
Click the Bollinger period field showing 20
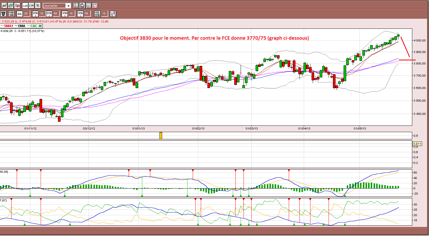coord(27,14)
